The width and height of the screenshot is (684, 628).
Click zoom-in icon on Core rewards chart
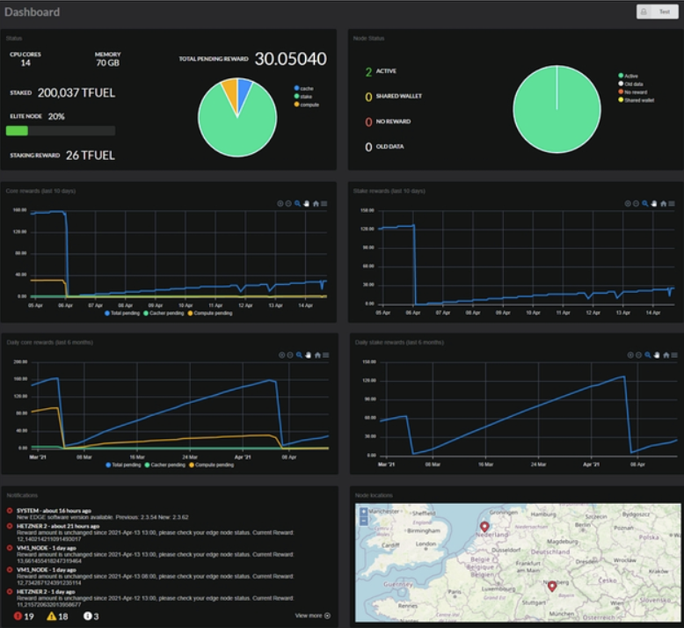coord(280,203)
